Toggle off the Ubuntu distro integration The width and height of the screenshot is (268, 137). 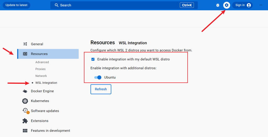(x=98, y=78)
